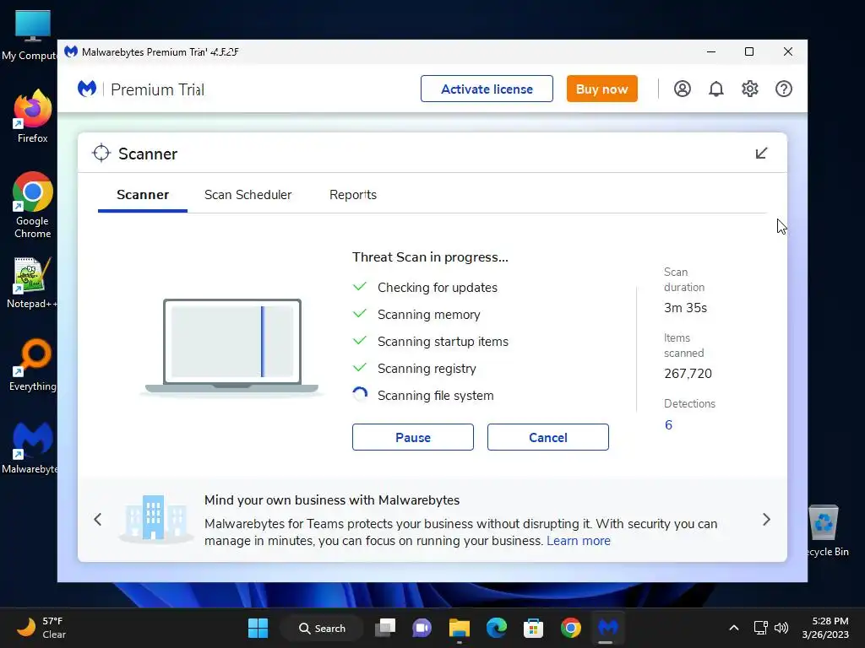
Task: Click the Buy now button
Action: click(601, 89)
